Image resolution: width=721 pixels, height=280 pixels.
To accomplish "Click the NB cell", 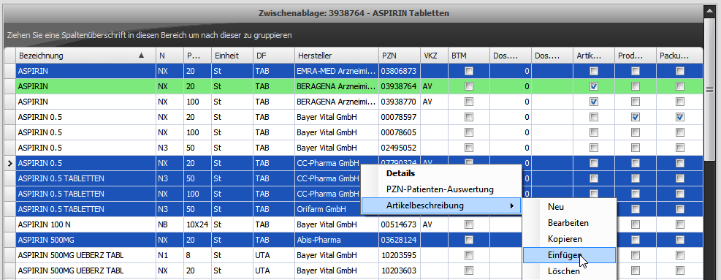I will point(169,224).
